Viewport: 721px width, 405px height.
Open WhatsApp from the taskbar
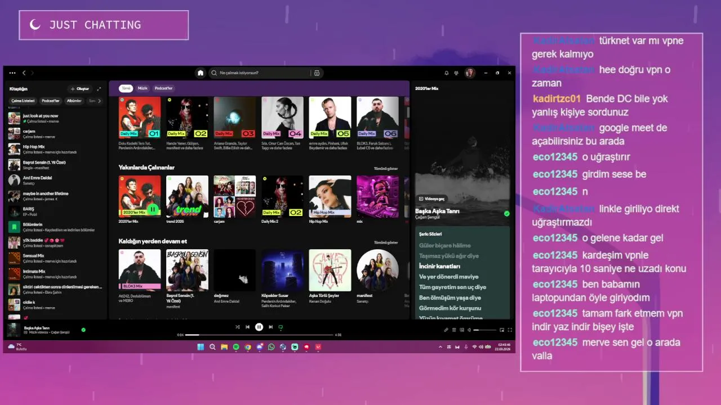click(x=272, y=347)
